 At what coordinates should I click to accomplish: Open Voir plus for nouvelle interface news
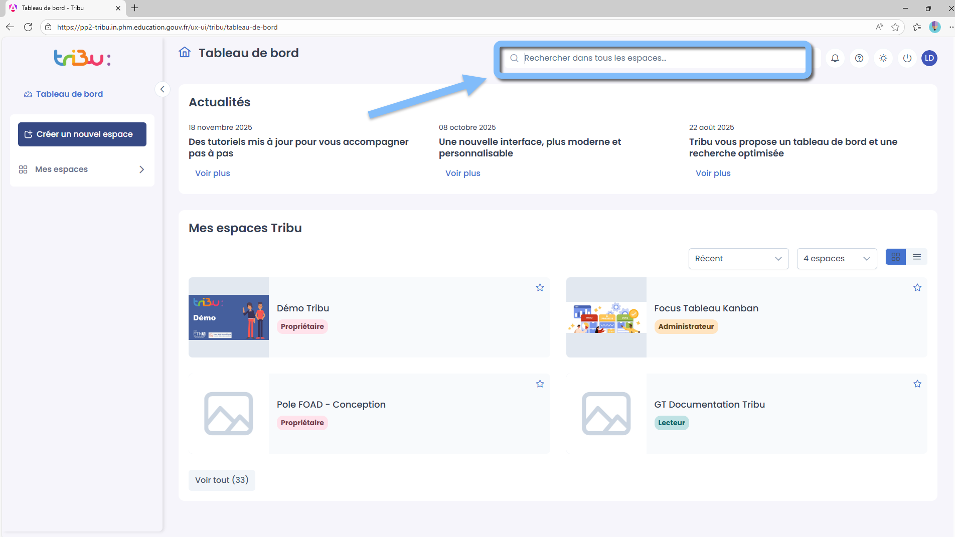(463, 173)
